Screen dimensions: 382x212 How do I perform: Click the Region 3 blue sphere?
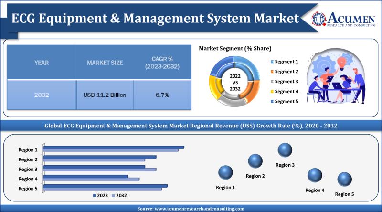(285, 150)
